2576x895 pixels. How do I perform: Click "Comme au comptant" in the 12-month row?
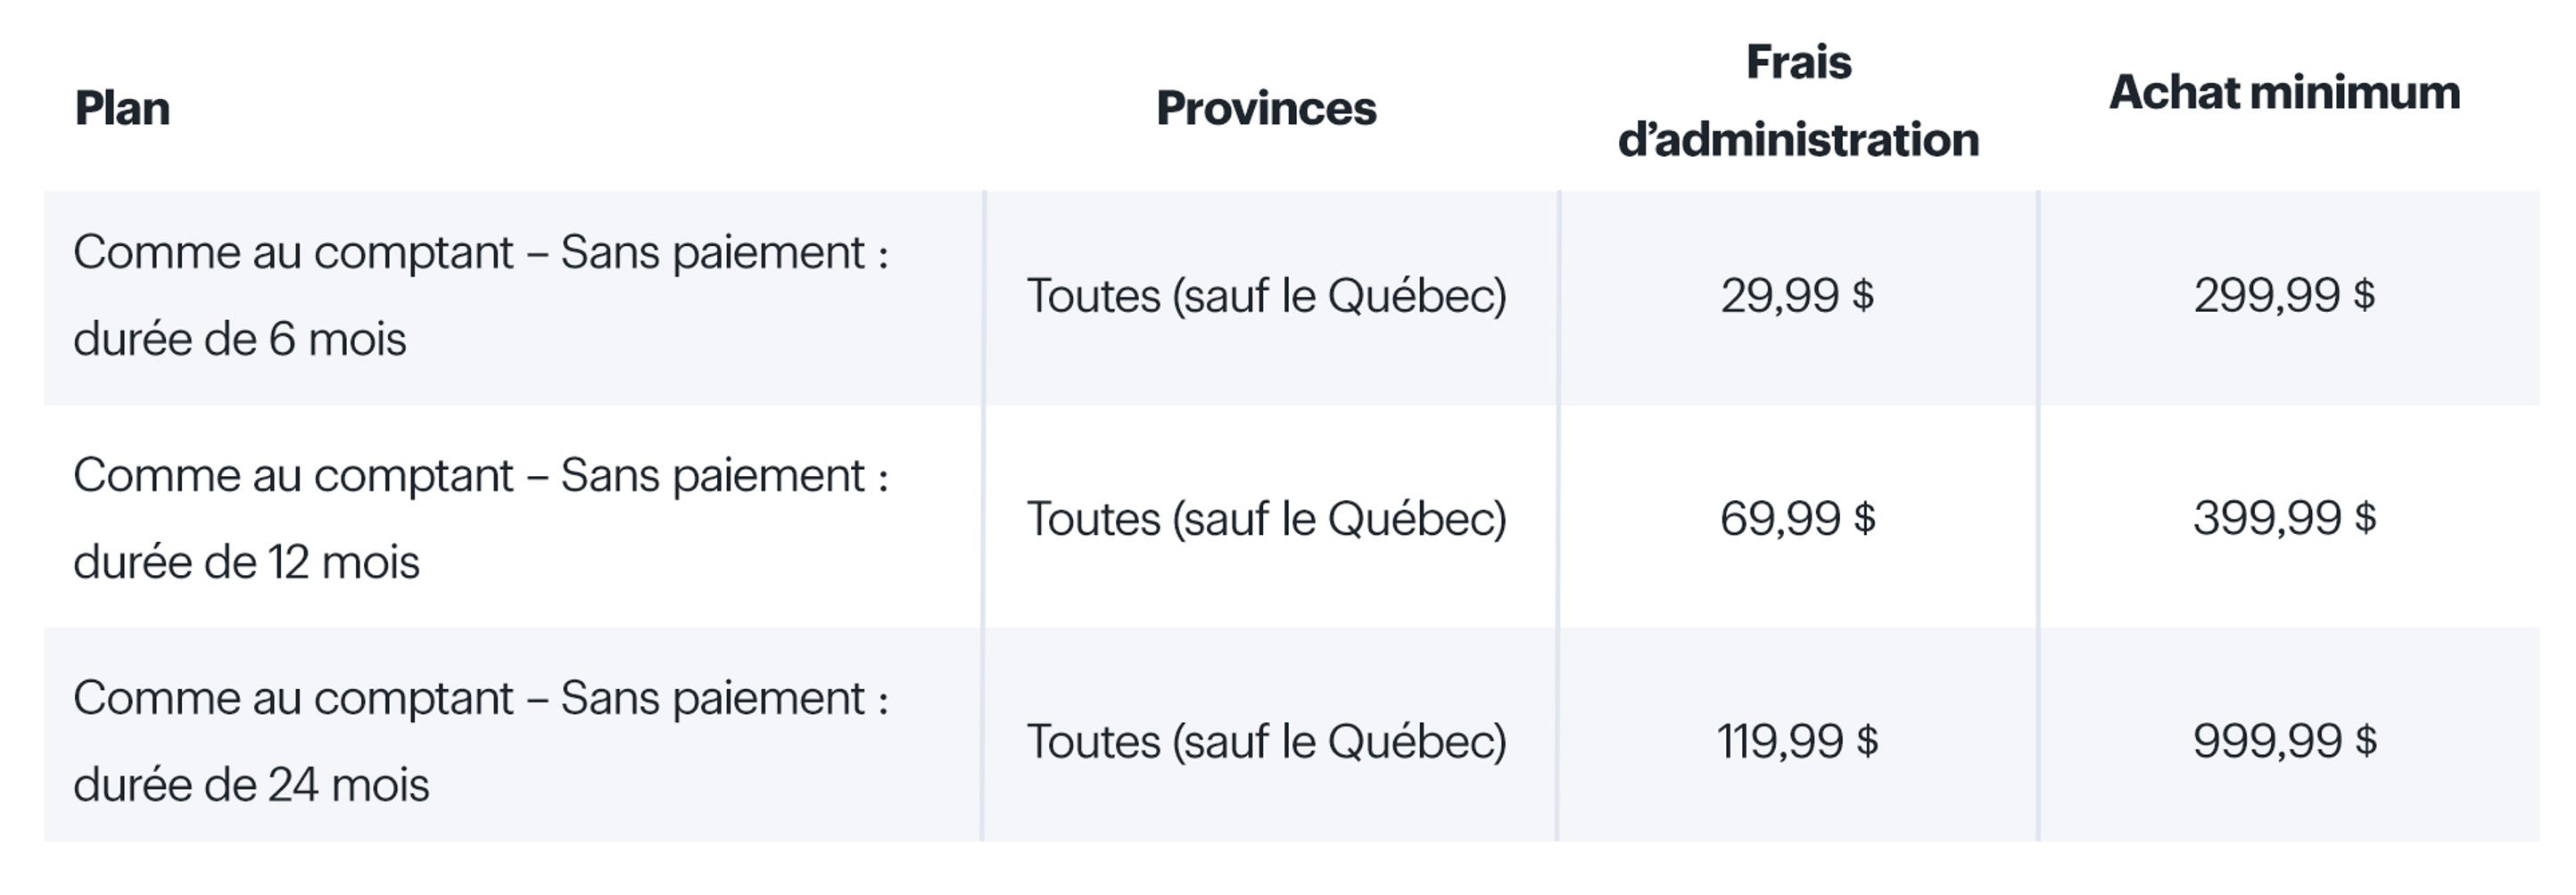point(293,475)
